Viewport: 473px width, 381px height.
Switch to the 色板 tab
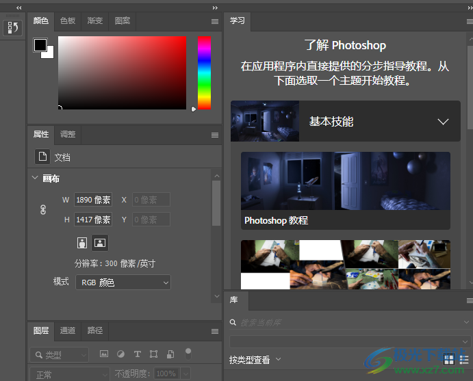[68, 21]
